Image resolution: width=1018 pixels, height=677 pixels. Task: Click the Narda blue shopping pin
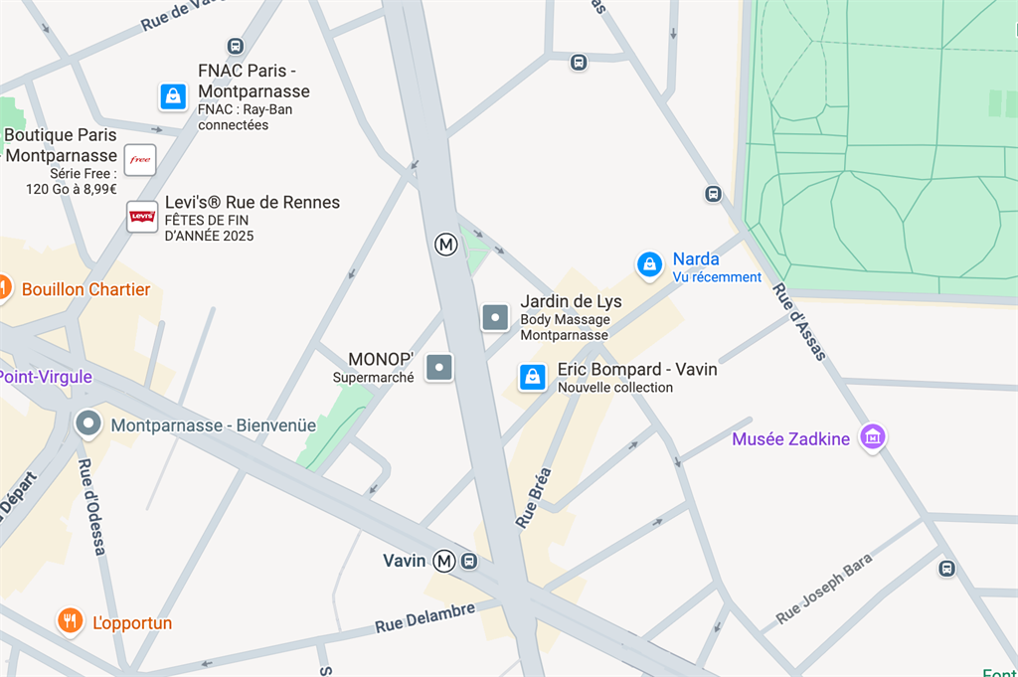coord(649,265)
